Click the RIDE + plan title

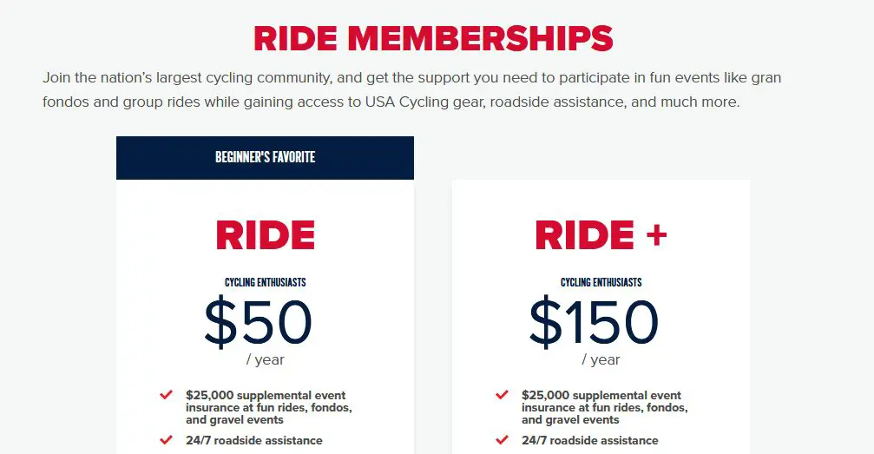[601, 234]
